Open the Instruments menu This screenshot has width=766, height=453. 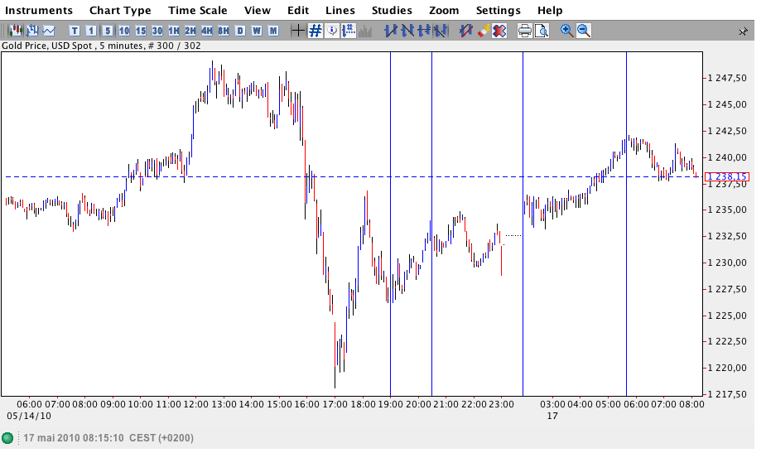(39, 10)
